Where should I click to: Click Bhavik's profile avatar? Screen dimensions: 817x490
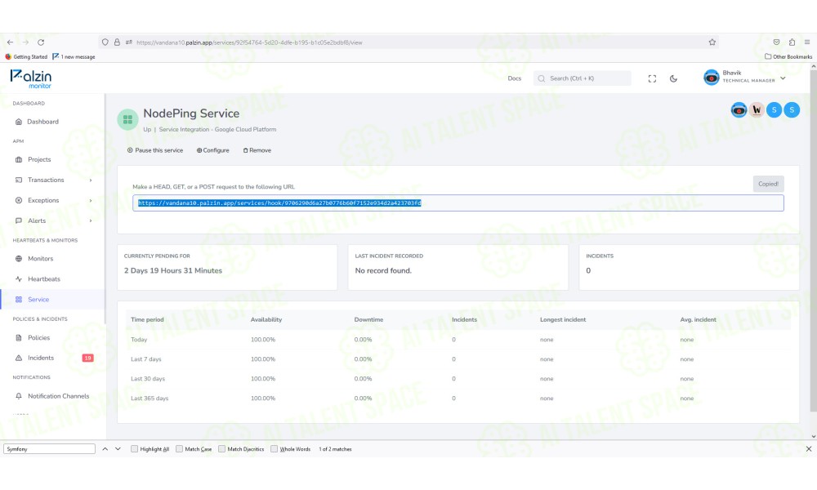point(712,78)
